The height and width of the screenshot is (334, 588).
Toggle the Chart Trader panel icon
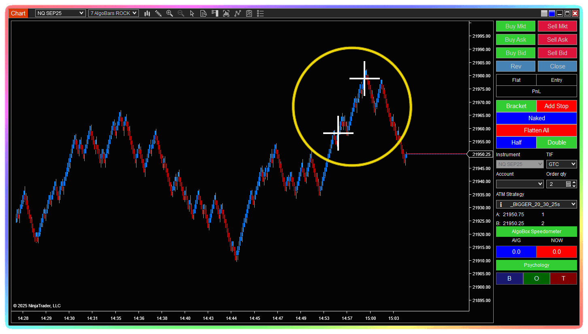click(x=215, y=13)
